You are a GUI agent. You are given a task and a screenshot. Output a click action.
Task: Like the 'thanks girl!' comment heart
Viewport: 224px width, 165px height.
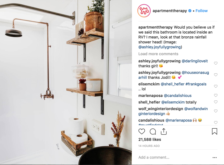point(216,63)
